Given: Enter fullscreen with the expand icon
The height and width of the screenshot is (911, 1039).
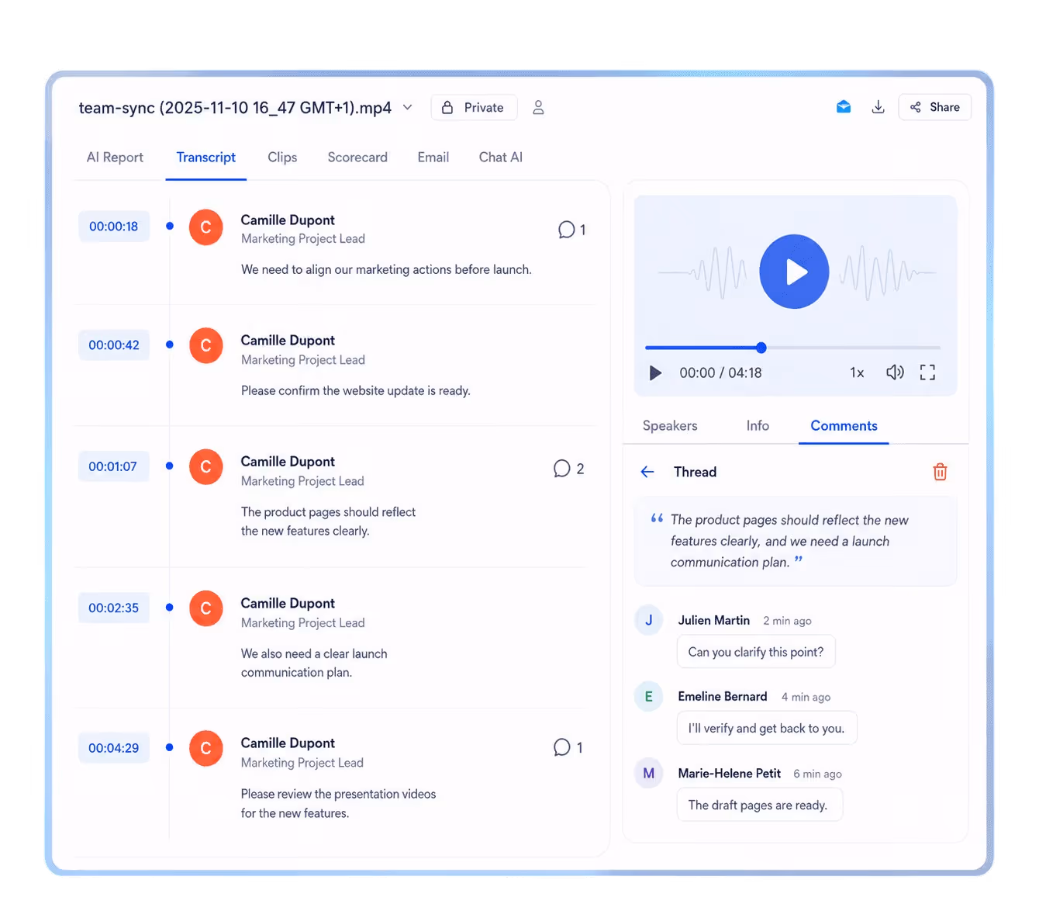Looking at the screenshot, I should (x=927, y=372).
